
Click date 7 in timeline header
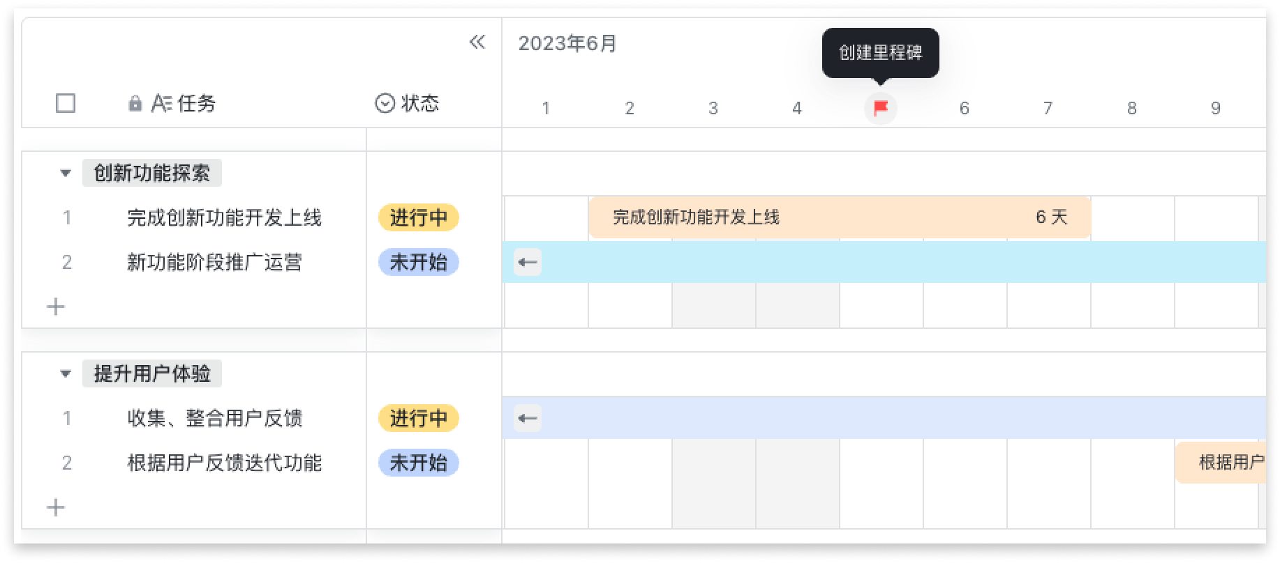coord(1048,108)
